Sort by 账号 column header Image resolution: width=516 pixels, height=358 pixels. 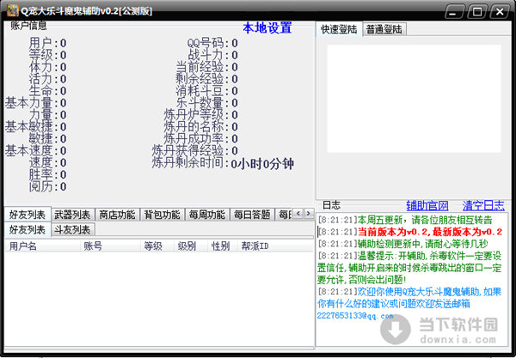click(x=110, y=246)
